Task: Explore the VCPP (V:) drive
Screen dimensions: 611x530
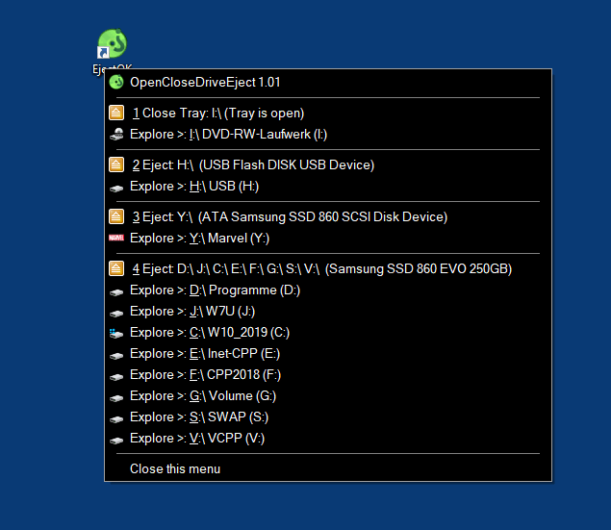Action: pos(196,438)
